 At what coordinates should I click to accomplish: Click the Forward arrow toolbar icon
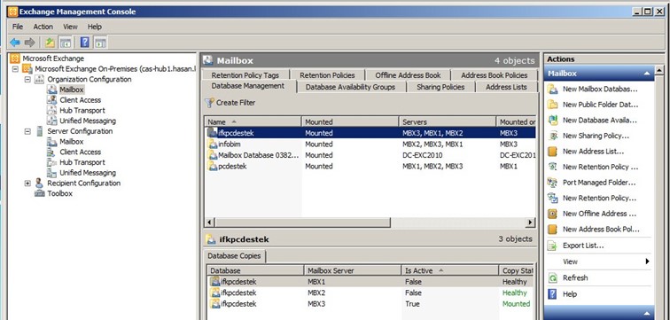29,43
